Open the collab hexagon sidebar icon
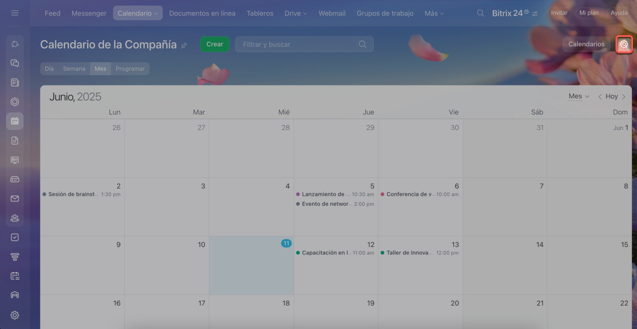 [x=14, y=102]
